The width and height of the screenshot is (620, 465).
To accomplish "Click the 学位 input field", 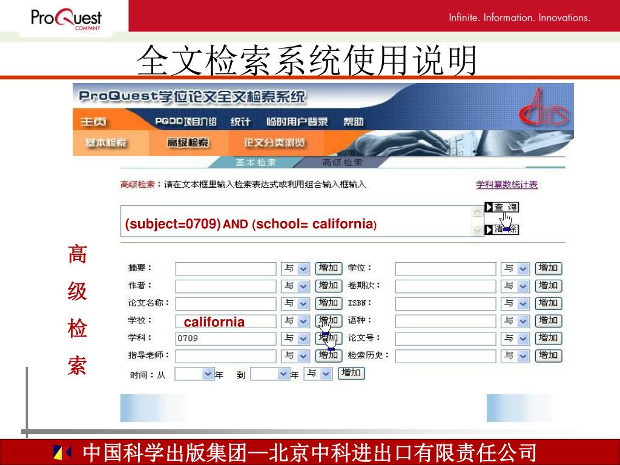I will (x=446, y=269).
